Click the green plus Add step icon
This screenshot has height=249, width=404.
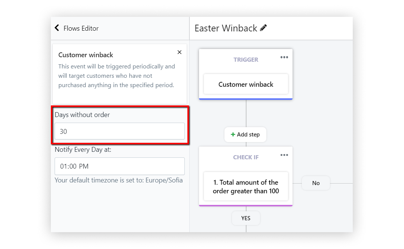coord(233,135)
